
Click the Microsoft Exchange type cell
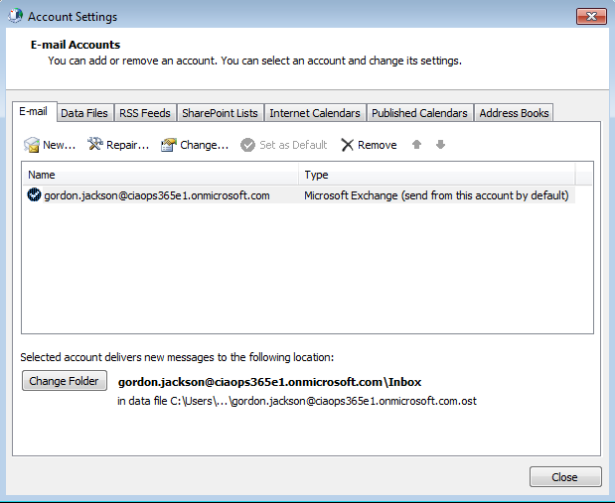(436, 195)
